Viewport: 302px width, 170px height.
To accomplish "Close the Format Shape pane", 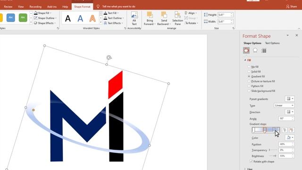I will click(297, 35).
